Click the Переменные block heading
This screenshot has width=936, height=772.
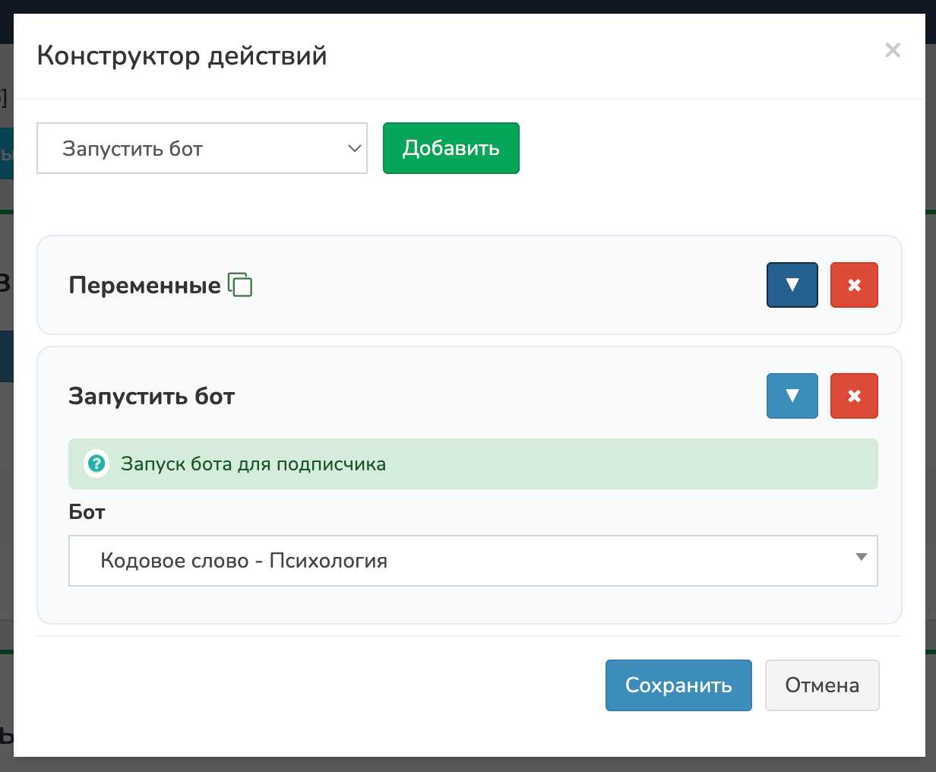point(144,285)
